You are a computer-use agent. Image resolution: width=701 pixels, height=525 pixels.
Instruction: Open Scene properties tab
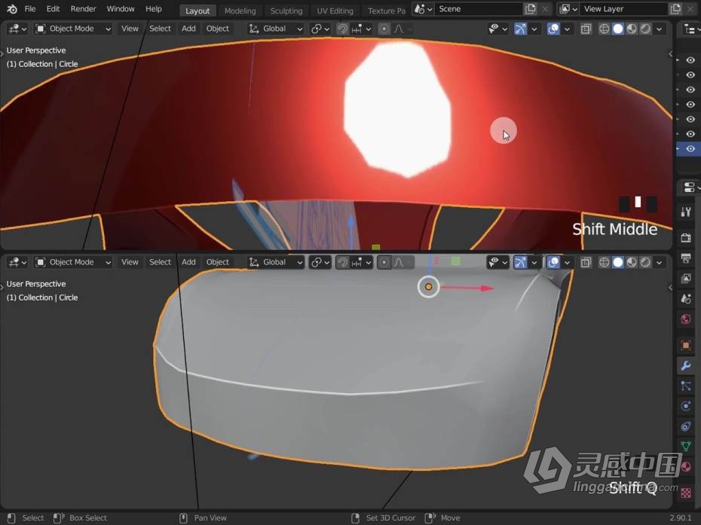coord(686,299)
